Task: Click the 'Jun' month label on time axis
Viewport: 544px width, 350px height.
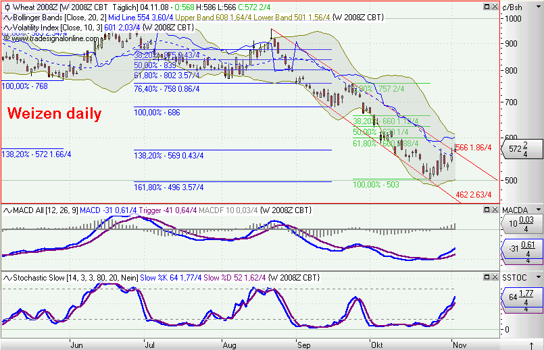Action: click(x=76, y=345)
